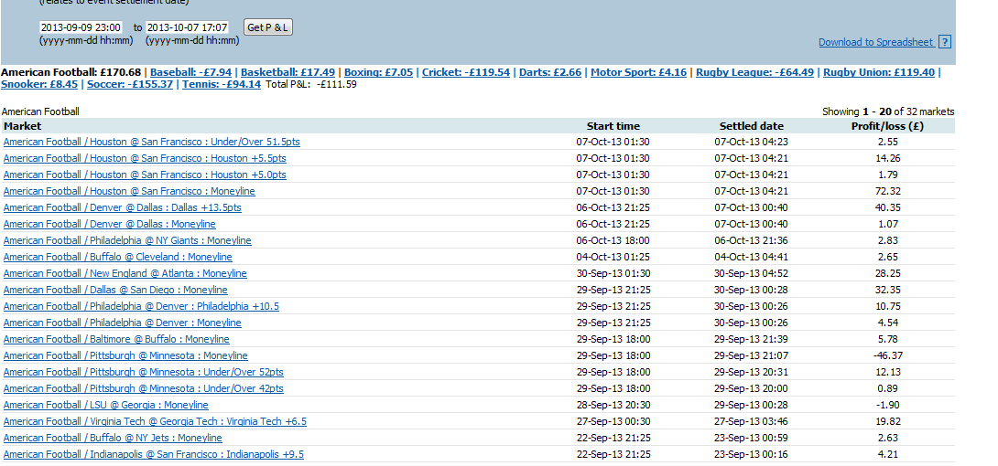Select the Basketball sport link
Image resolution: width=998 pixels, height=466 pixels.
[x=287, y=72]
